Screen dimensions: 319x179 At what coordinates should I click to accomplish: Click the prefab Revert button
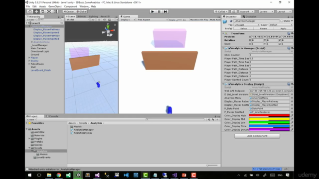[263, 29]
